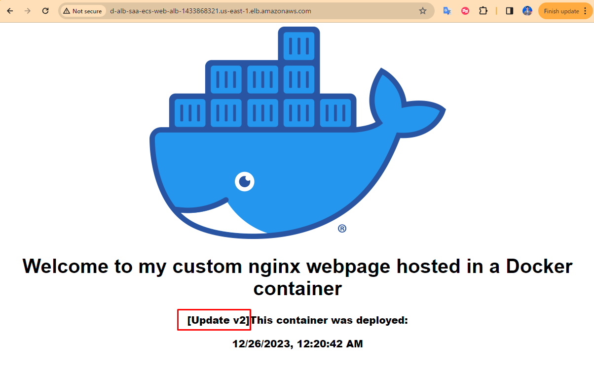Go forward to the next page
Image resolution: width=594 pixels, height=372 pixels.
(28, 11)
